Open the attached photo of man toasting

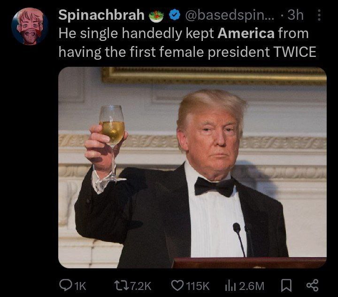[x=192, y=167]
